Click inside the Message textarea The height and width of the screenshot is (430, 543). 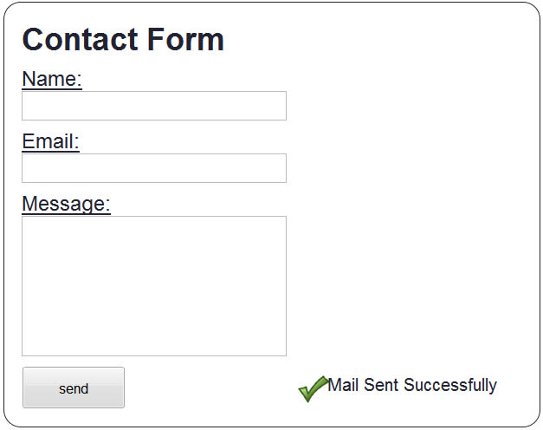point(154,285)
